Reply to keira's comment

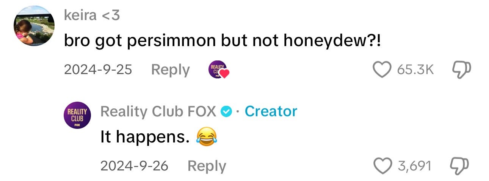(170, 70)
